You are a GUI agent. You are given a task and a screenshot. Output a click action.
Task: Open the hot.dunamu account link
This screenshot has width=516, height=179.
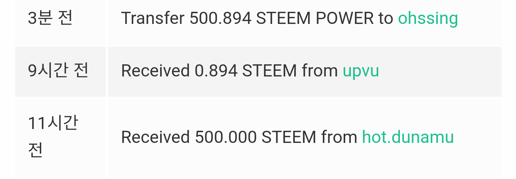pos(408,137)
